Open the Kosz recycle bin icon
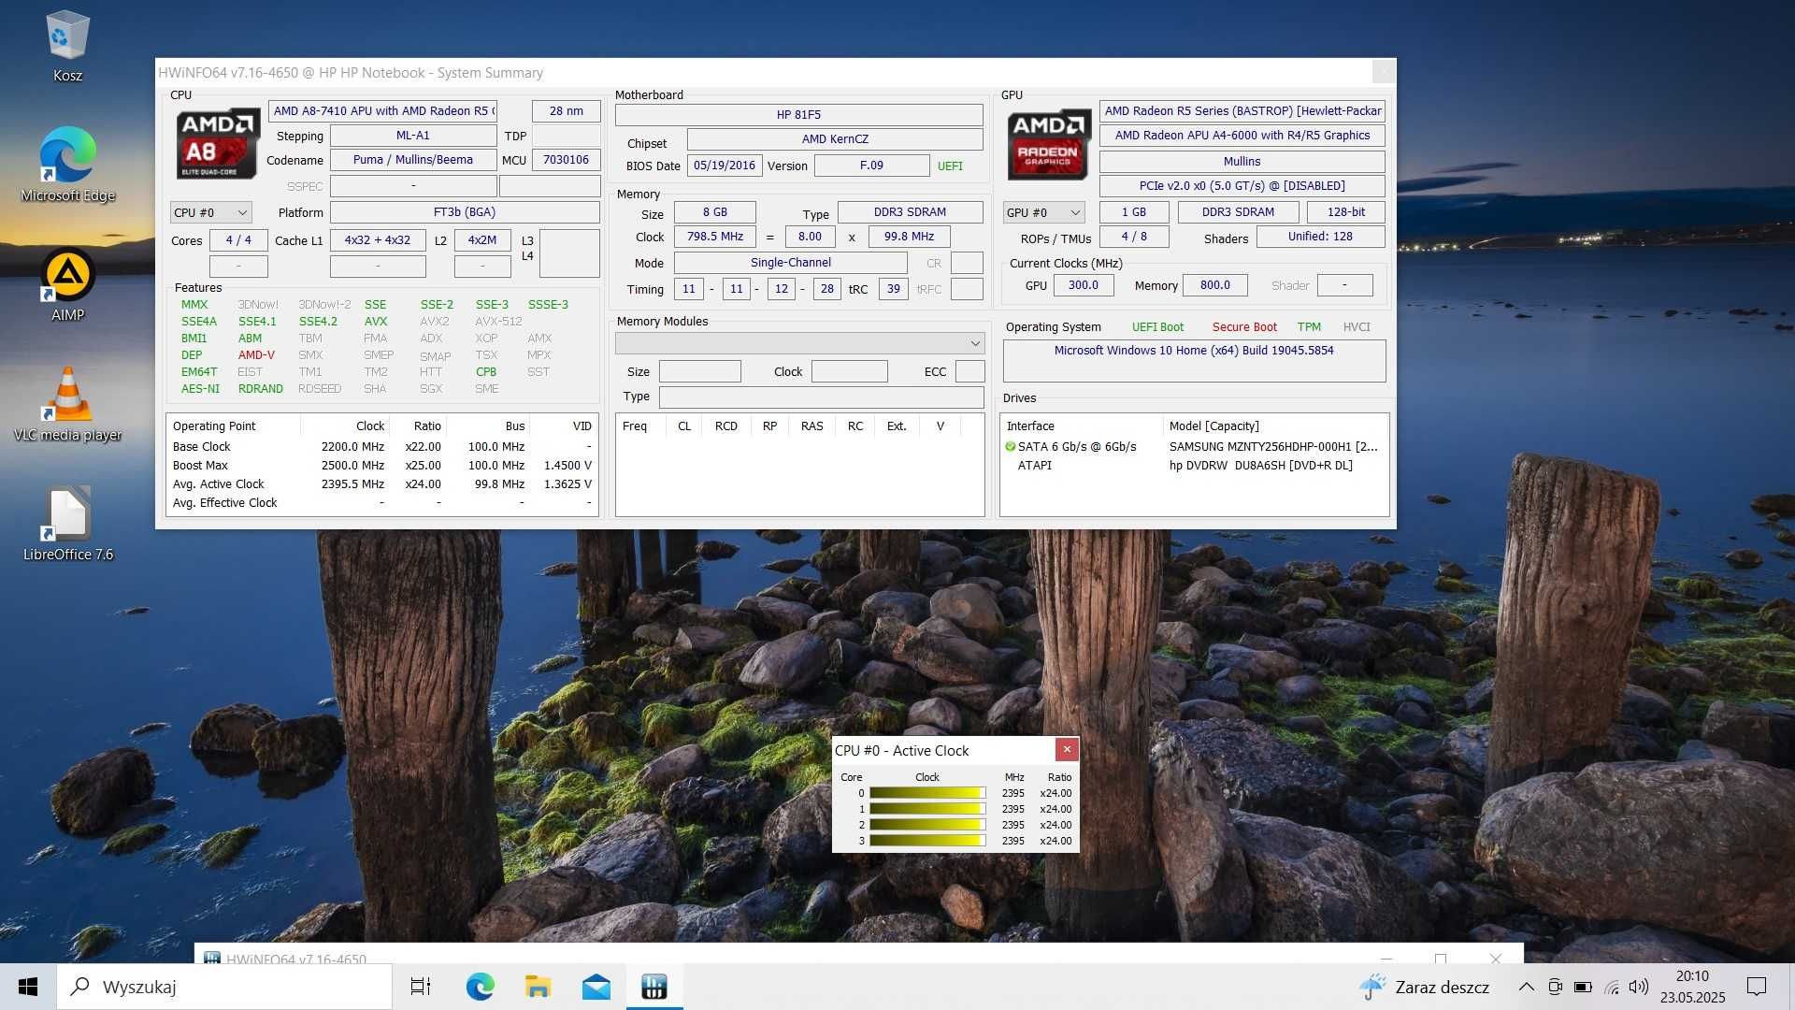Image resolution: width=1795 pixels, height=1010 pixels. [67, 47]
